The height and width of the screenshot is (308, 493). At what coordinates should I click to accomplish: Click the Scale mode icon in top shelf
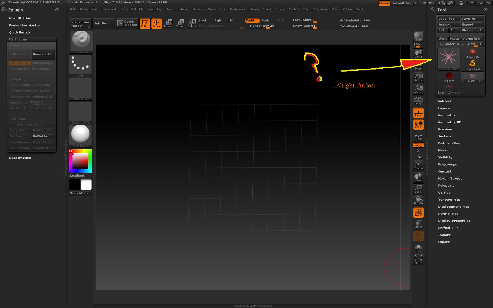[179, 23]
